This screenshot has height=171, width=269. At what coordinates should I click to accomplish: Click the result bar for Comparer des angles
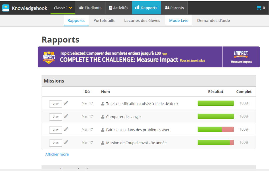[216, 116]
